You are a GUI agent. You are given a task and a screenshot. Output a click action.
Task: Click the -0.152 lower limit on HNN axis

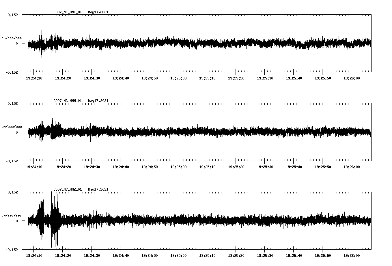tap(12, 161)
